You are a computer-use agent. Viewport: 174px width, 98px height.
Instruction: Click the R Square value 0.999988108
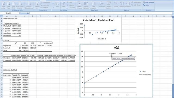click(x=16, y=28)
